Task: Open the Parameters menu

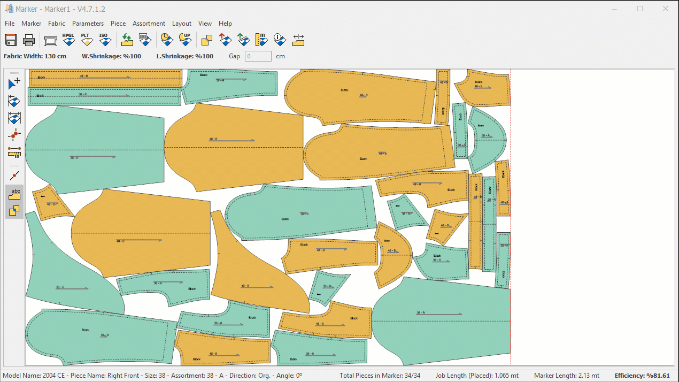Action: [88, 24]
